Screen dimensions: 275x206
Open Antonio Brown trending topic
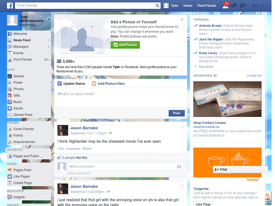tap(210, 26)
